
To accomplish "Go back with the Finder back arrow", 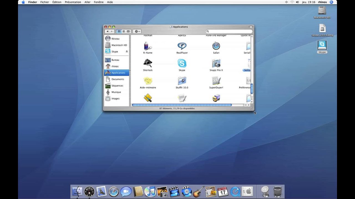I will point(107,31).
